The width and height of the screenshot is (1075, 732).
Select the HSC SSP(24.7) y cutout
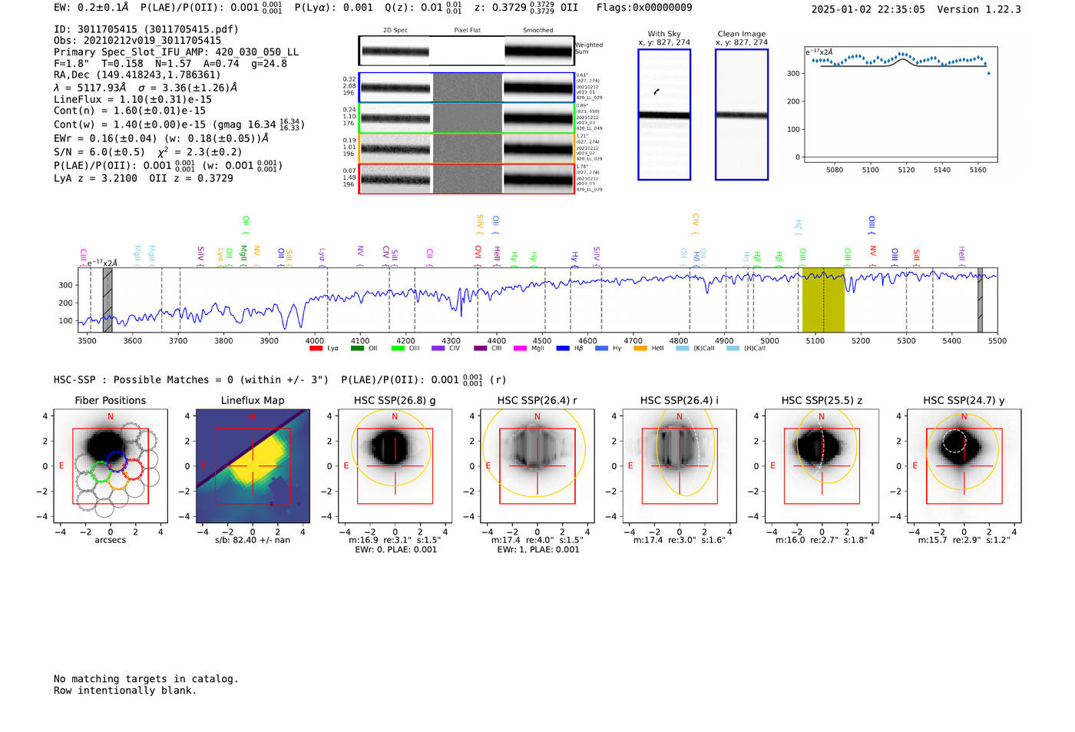[x=964, y=466]
